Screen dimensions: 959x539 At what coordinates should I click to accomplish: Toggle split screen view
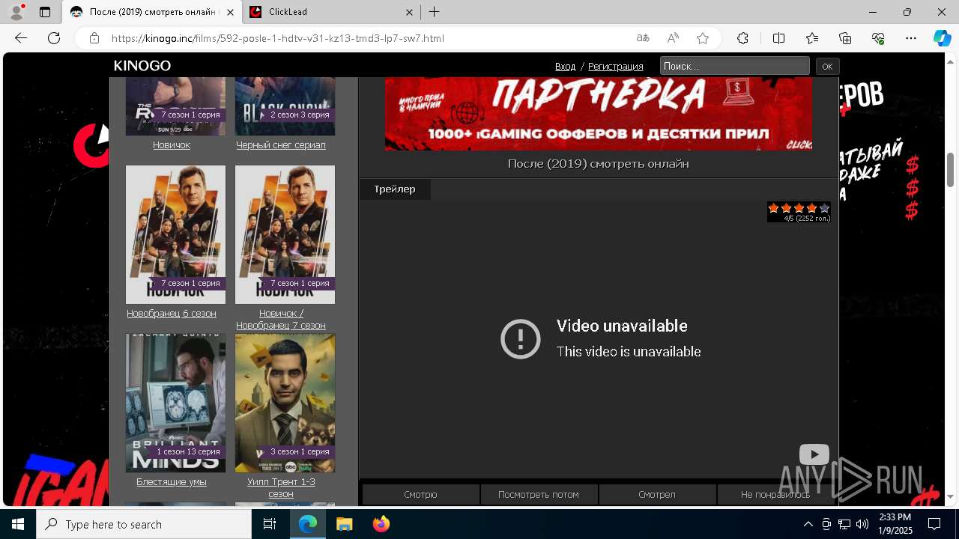(778, 38)
